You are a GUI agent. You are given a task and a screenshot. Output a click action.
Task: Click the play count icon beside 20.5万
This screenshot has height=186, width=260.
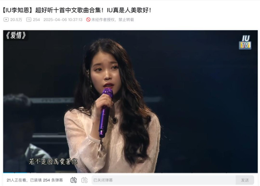click(6, 20)
